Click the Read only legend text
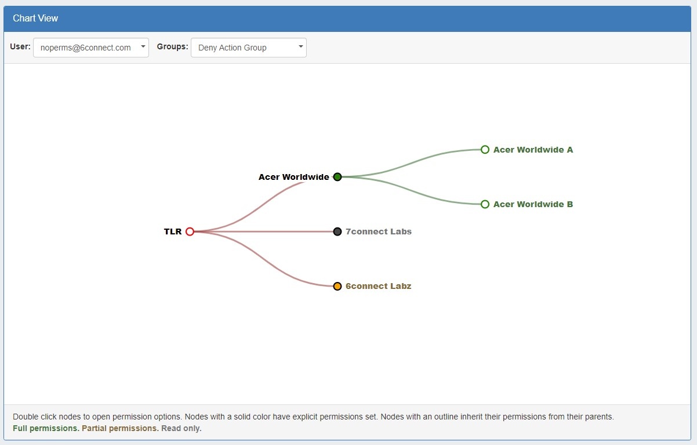The image size is (697, 445). (x=181, y=428)
